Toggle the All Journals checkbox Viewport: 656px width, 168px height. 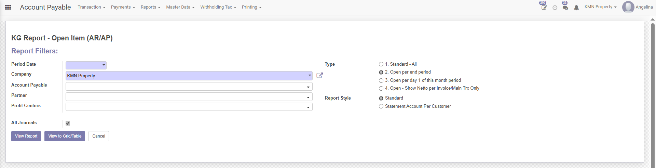tap(68, 123)
